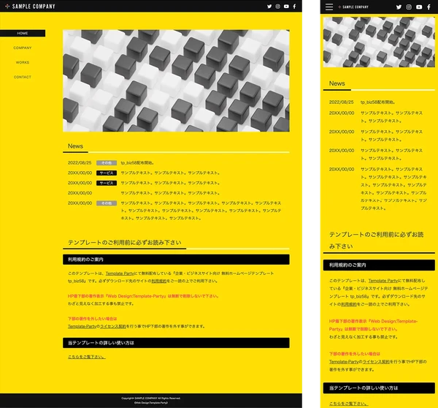Click desktop heading テンプレートのご利用前に必ずお読み下さい
The width and height of the screenshot is (438, 408).
[x=125, y=242]
